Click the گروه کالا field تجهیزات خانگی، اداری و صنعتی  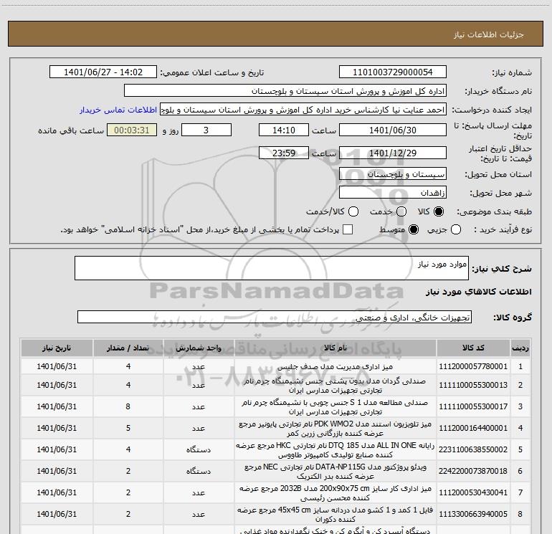point(275,317)
